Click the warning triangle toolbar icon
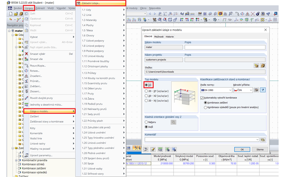Image resolution: width=285 pixels, height=177 pixels. [x=247, y=14]
